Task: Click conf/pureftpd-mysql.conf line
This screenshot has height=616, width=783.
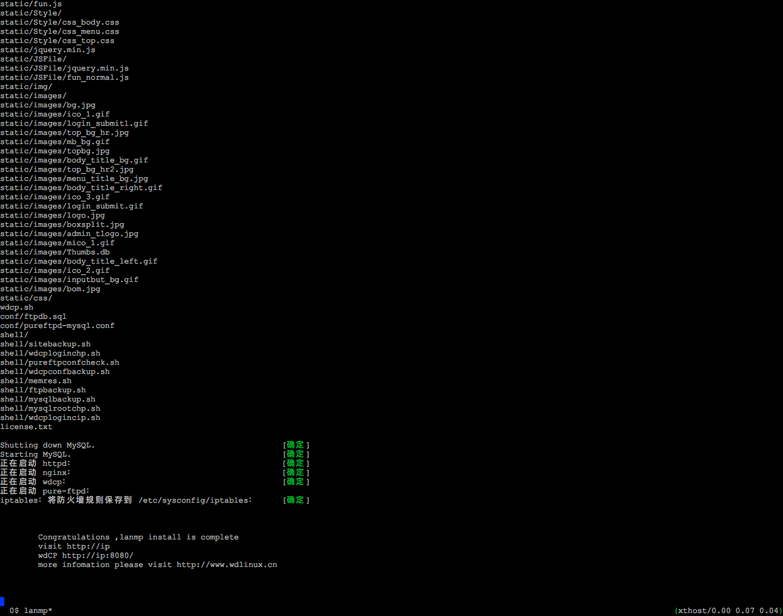Action: click(57, 325)
